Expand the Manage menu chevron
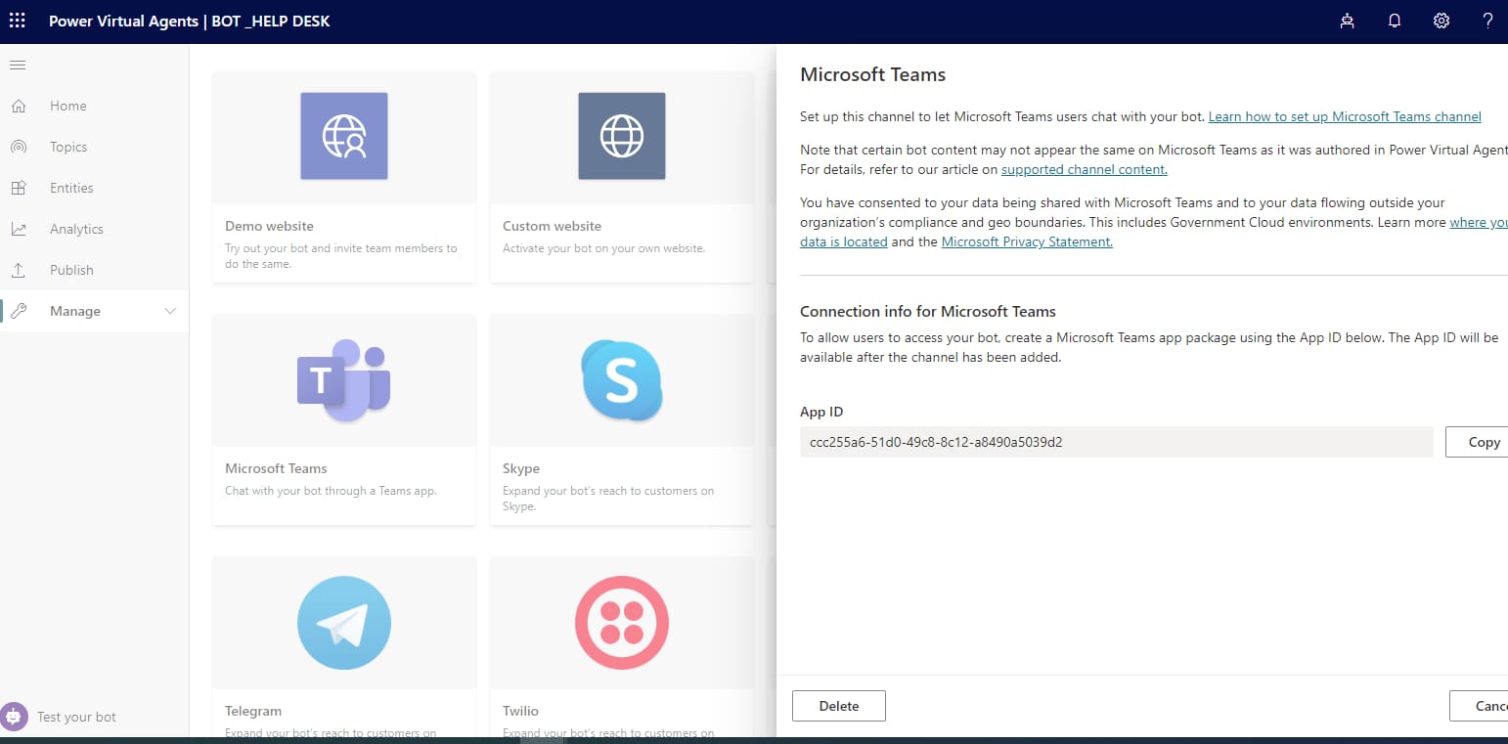1508x744 pixels. pos(170,311)
